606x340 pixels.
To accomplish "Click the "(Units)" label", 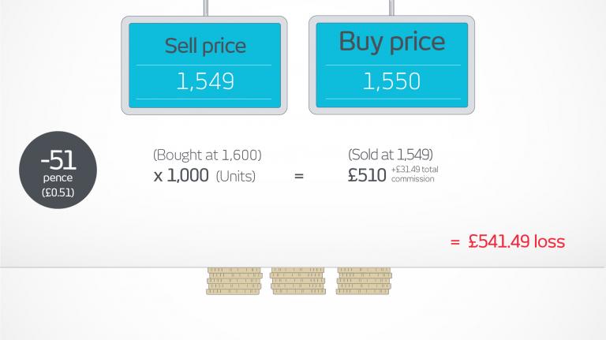I will [x=236, y=177].
